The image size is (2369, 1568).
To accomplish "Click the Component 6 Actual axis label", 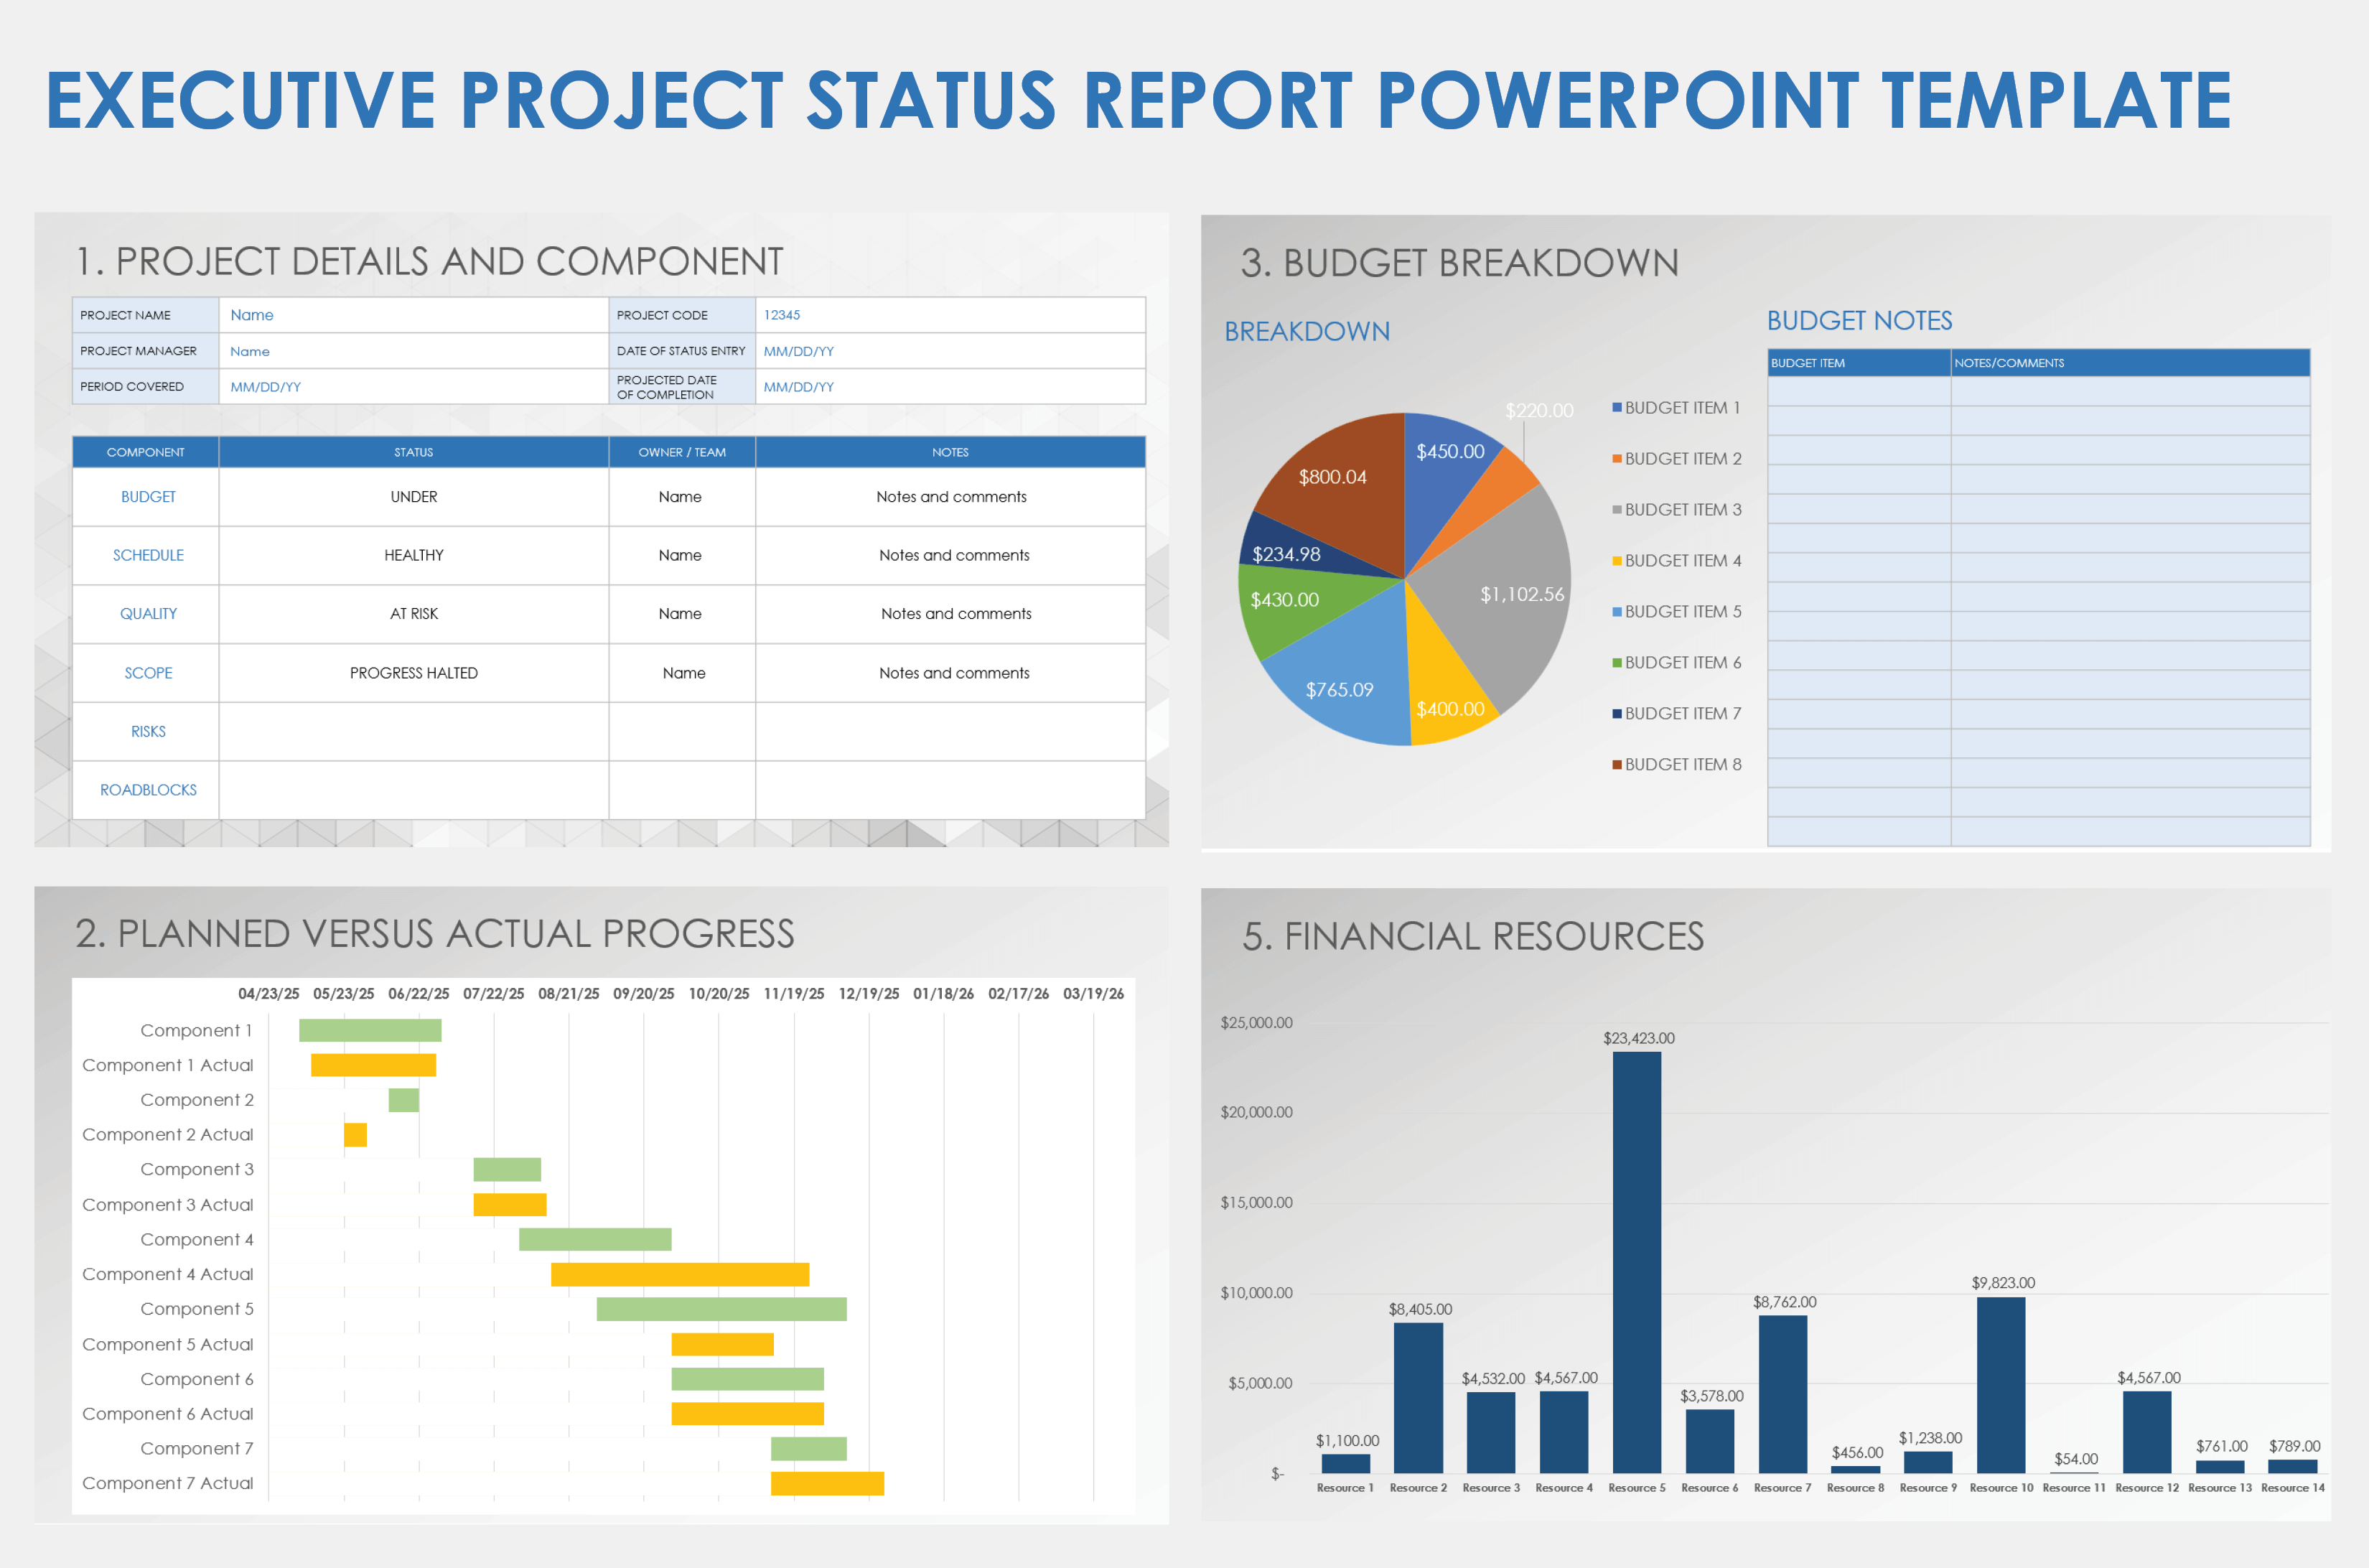I will (x=168, y=1414).
